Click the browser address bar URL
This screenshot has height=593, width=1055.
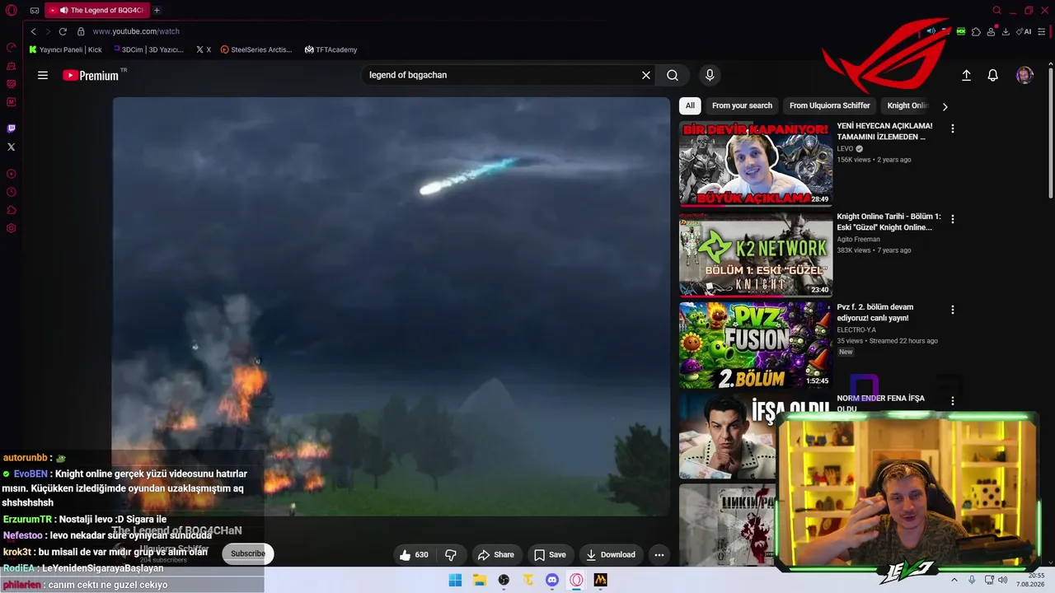(136, 31)
